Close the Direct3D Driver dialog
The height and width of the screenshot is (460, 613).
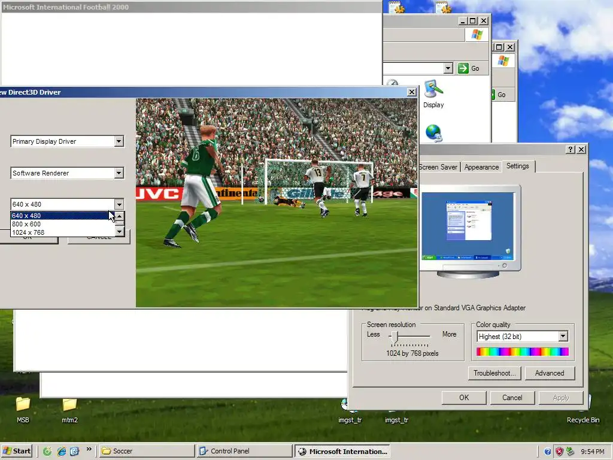tap(412, 92)
